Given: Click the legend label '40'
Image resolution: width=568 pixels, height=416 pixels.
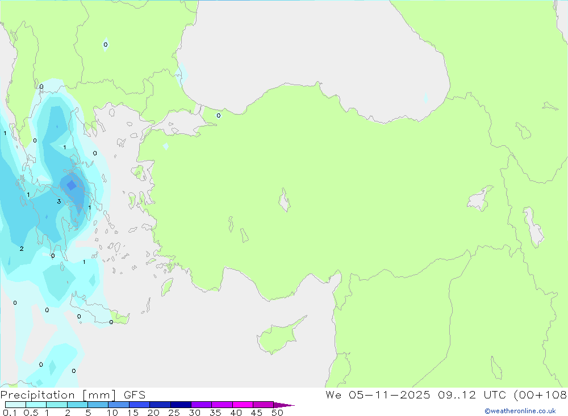Looking at the screenshot, I should click(236, 413).
